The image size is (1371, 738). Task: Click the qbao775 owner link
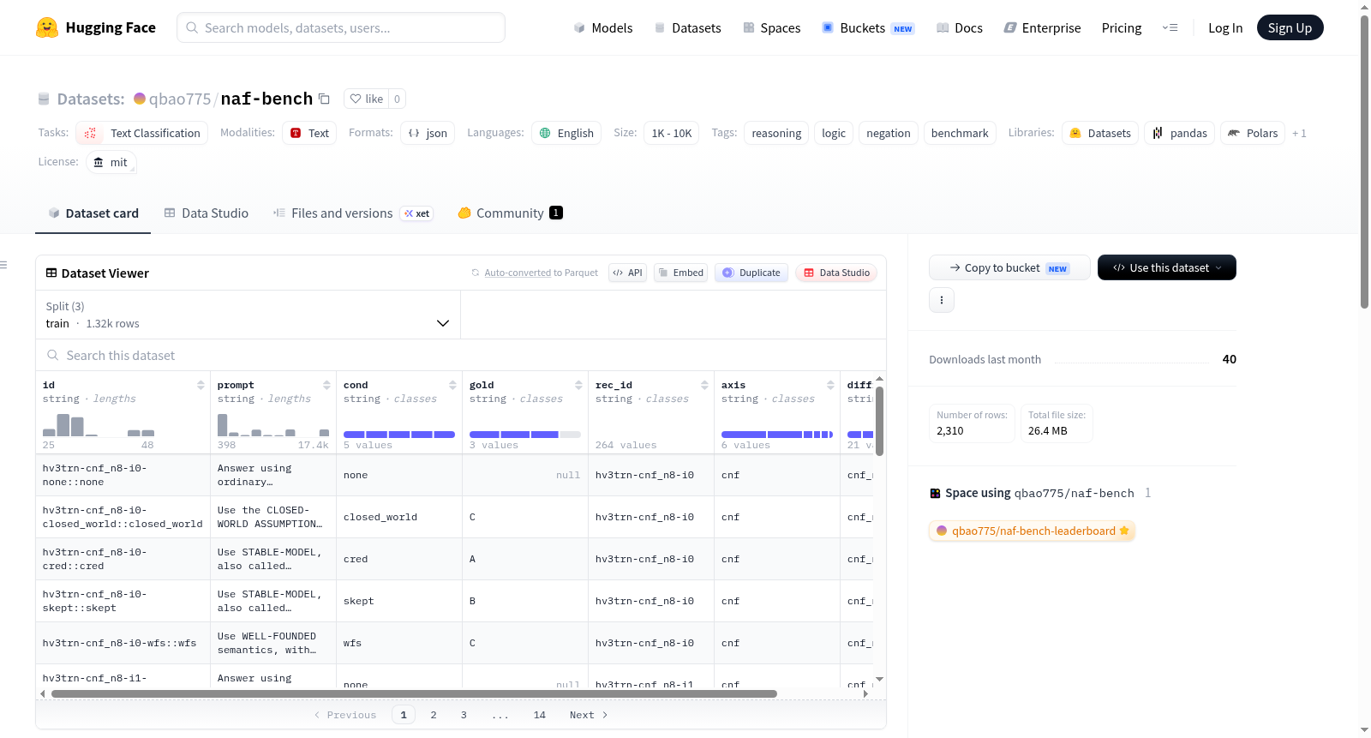pos(179,99)
